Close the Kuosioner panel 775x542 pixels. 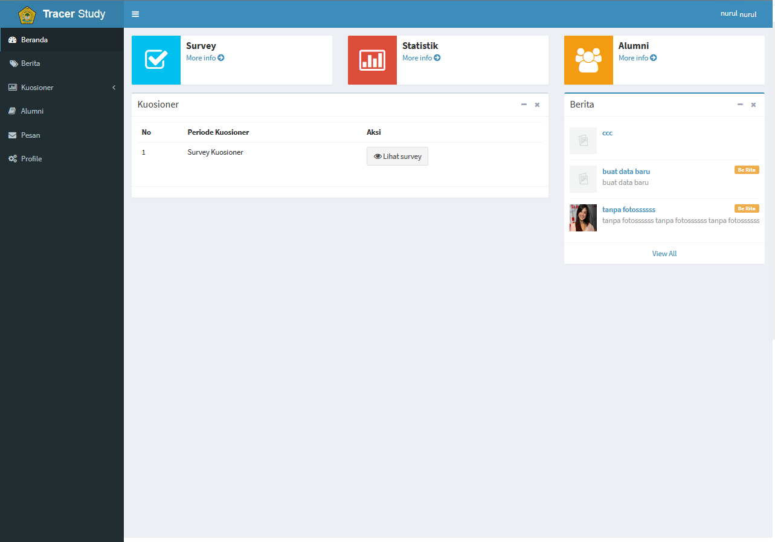537,105
